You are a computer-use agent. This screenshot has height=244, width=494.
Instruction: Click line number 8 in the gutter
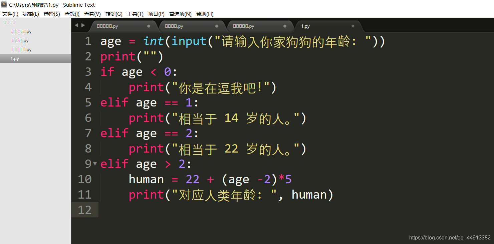(88, 149)
